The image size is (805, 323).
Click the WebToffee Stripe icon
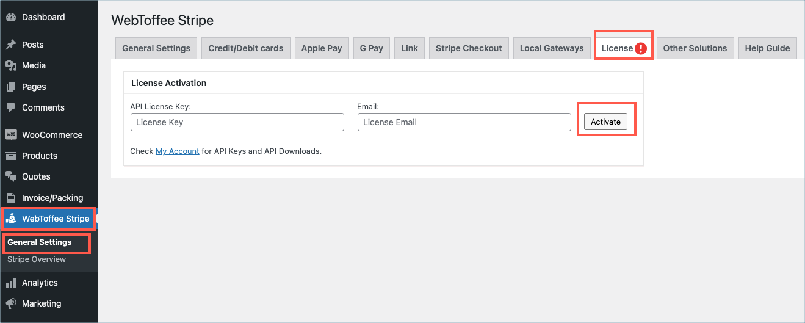click(11, 219)
